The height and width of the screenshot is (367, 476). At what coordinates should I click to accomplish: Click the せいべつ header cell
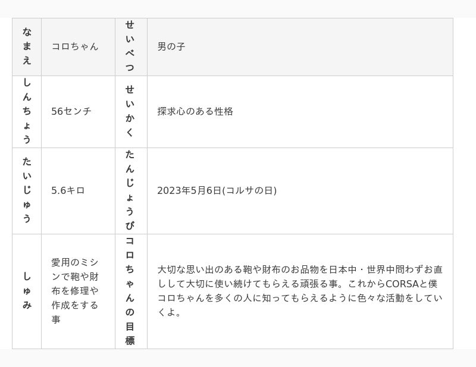[130, 46]
